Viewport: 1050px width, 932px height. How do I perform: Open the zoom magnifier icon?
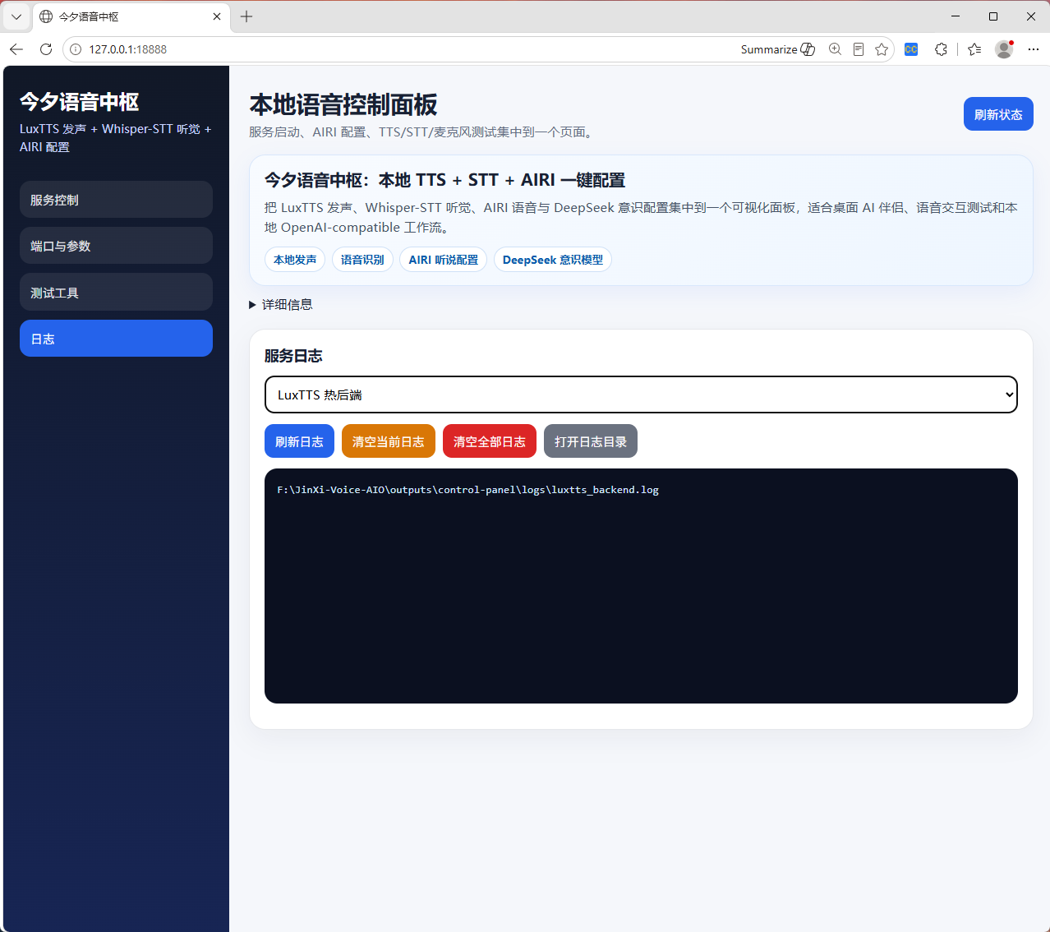pyautogui.click(x=835, y=49)
